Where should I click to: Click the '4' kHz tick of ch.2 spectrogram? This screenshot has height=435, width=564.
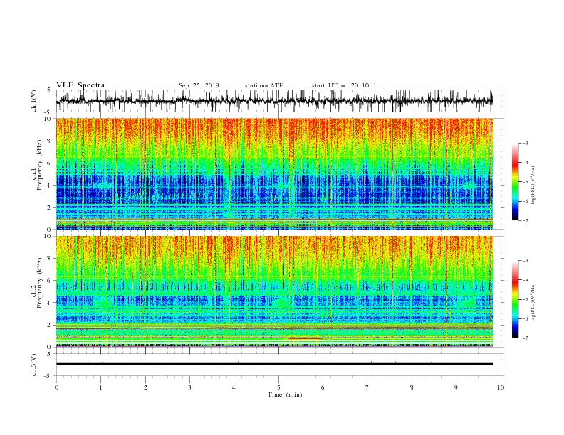pos(50,303)
